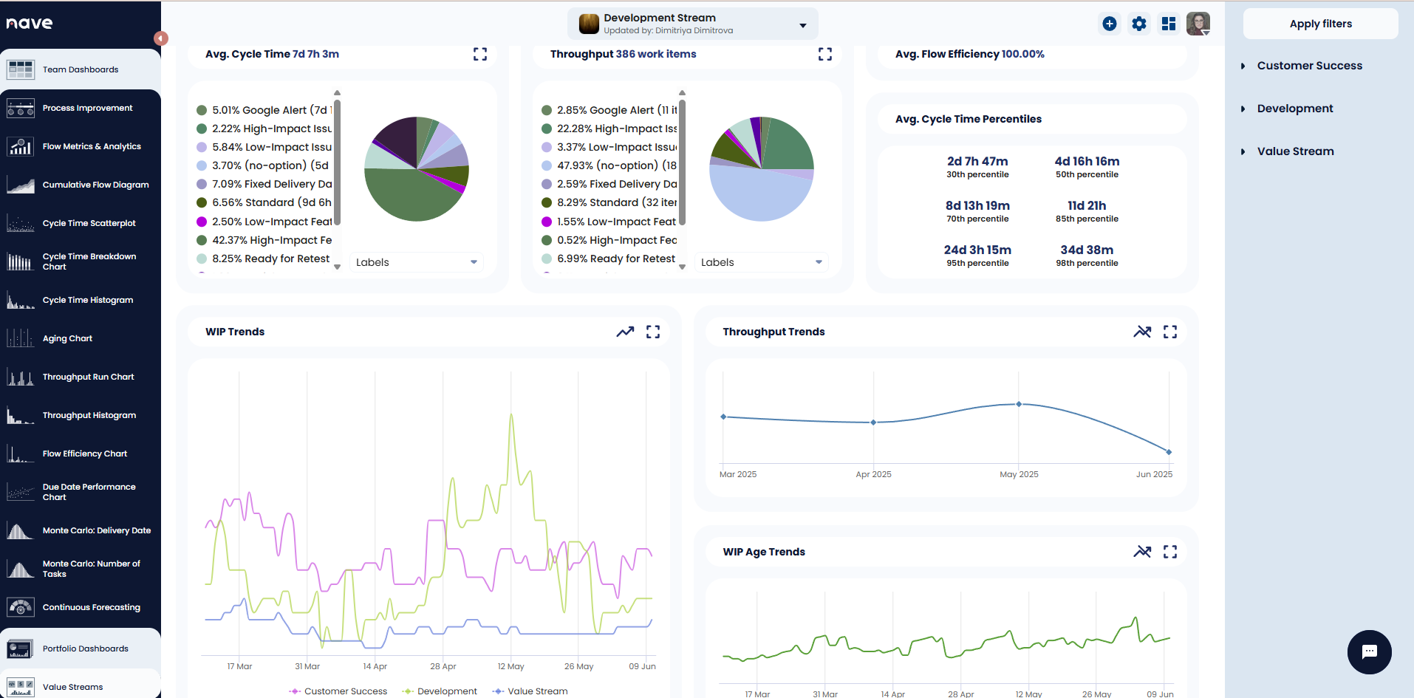The image size is (1414, 698).
Task: Open Labels dropdown under the throughput pie chart
Action: point(761,262)
